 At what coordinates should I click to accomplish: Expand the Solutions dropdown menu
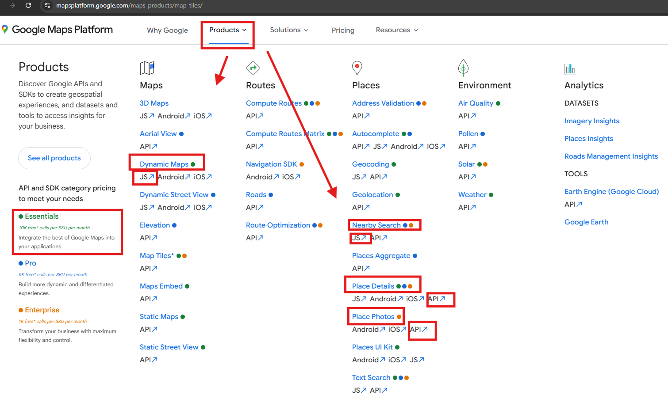tap(289, 30)
